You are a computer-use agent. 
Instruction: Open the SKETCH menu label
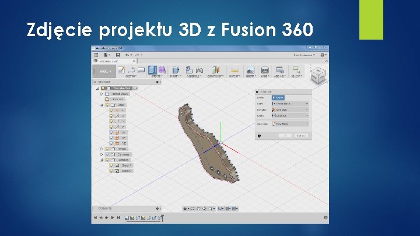click(131, 76)
